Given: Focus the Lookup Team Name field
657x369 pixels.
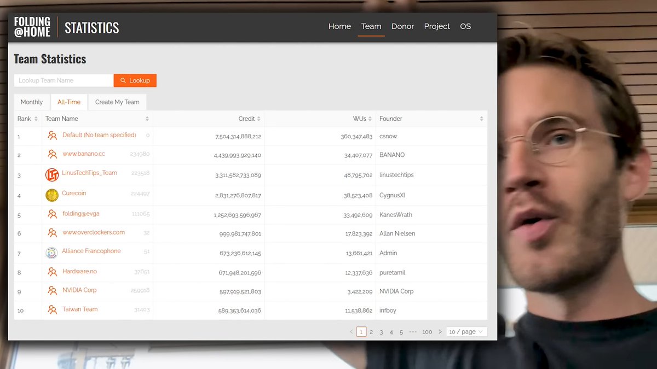Looking at the screenshot, I should click(64, 80).
